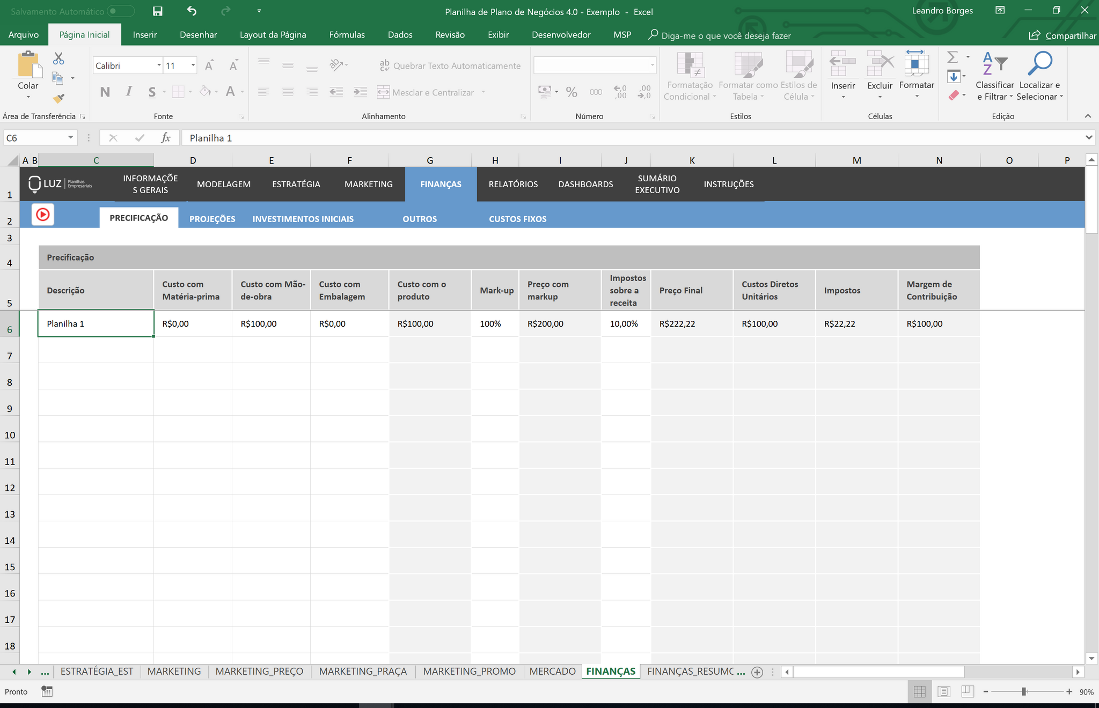Toggle bold N formatting button
The width and height of the screenshot is (1099, 708).
point(105,92)
